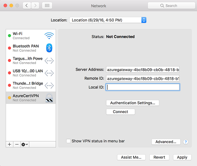197x166 pixels.
Task: Remove selected service with minus button
Action: coord(17,145)
